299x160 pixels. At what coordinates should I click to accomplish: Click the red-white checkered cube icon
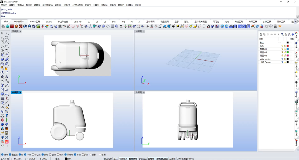21,26
